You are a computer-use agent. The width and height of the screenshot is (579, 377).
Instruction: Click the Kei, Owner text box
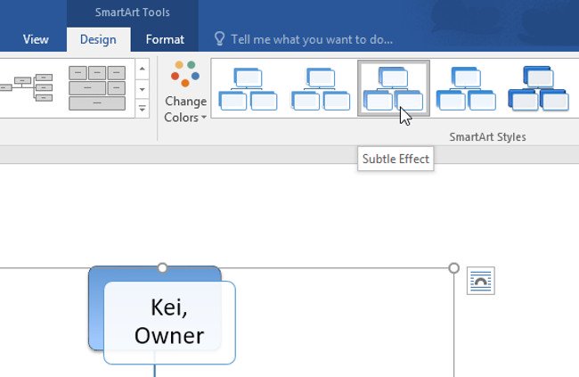[x=169, y=323]
